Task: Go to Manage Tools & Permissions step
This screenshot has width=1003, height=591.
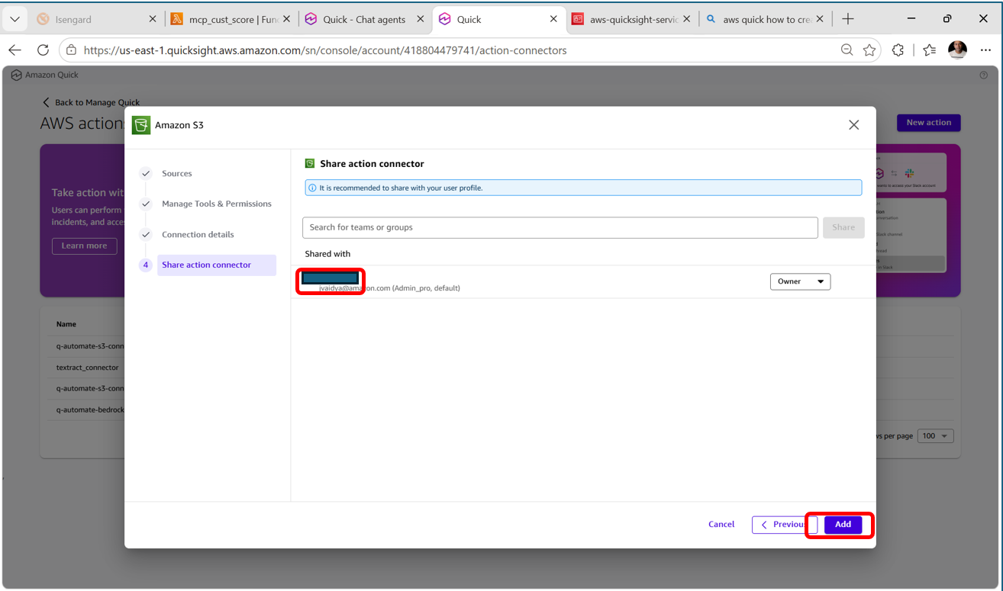Action: click(x=217, y=204)
